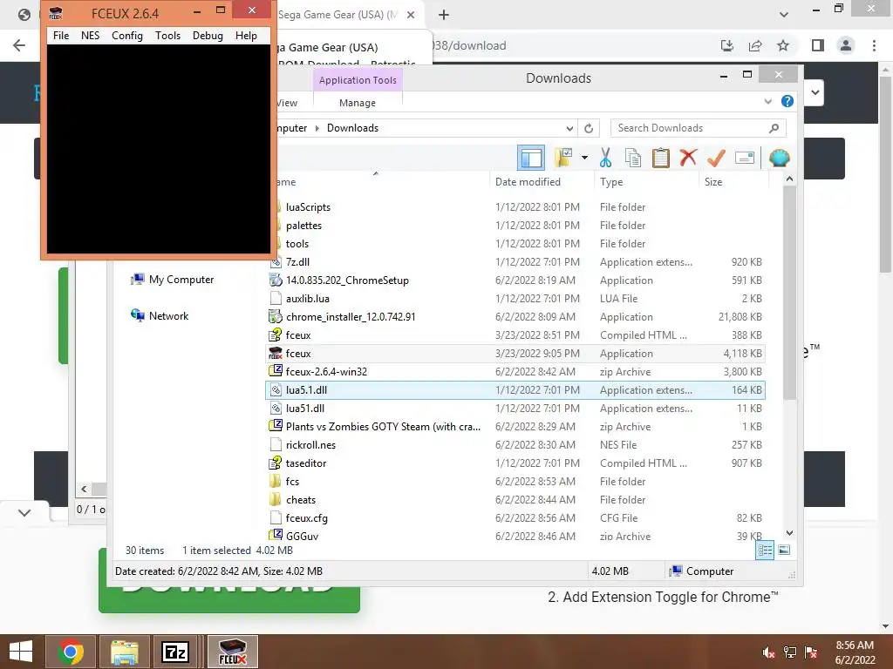Image resolution: width=893 pixels, height=669 pixels.
Task: Select the cheats folder
Action: tap(515, 499)
